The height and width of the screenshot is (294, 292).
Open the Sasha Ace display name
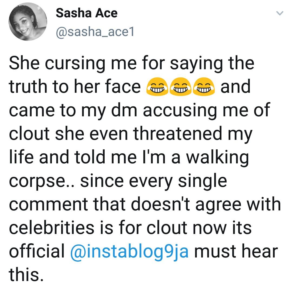87,13
